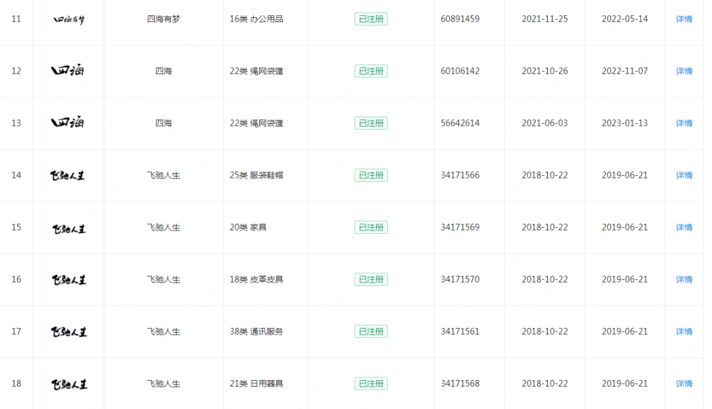Click the 四海有梦 trademark logo image
This screenshot has width=712, height=409.
coord(69,20)
